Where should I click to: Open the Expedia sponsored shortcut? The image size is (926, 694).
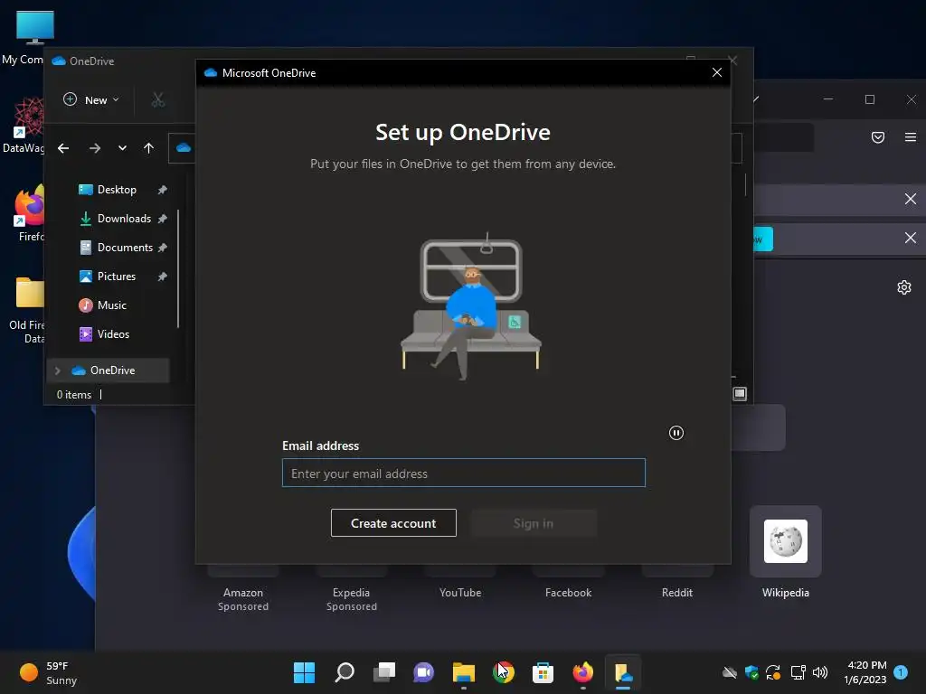[x=352, y=593]
